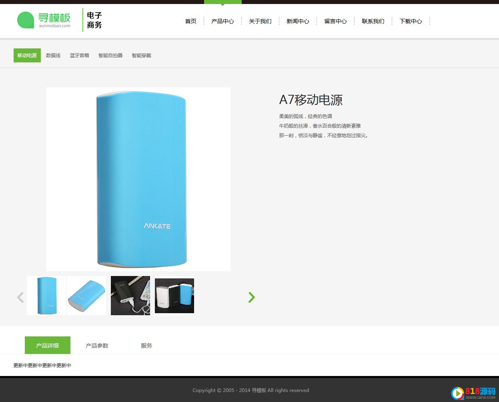Click the green xunmoban logo icon
The image size is (499, 402).
(26, 20)
